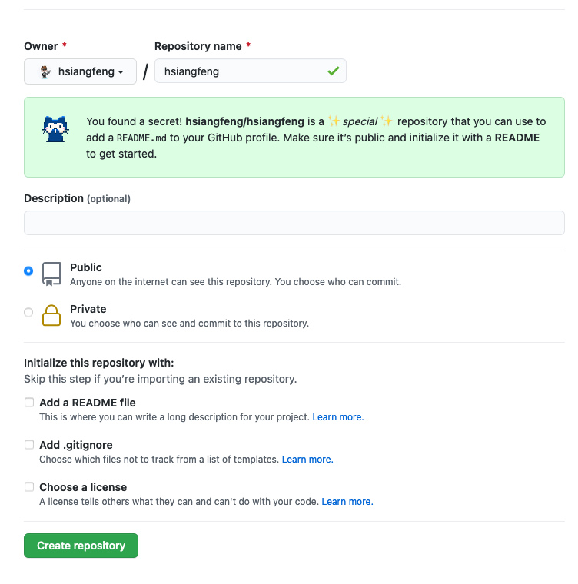
Task: Click the Octocat mascot icon in the notice
Action: [x=55, y=129]
